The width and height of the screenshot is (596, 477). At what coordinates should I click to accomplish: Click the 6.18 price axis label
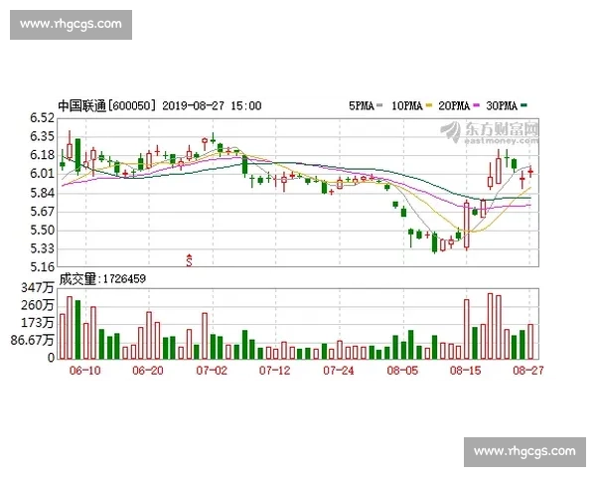pos(42,155)
